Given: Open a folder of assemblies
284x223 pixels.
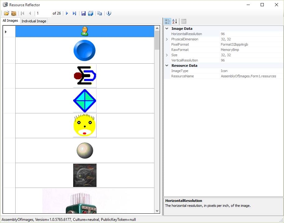Looking at the screenshot, I should pyautogui.click(x=14, y=13).
